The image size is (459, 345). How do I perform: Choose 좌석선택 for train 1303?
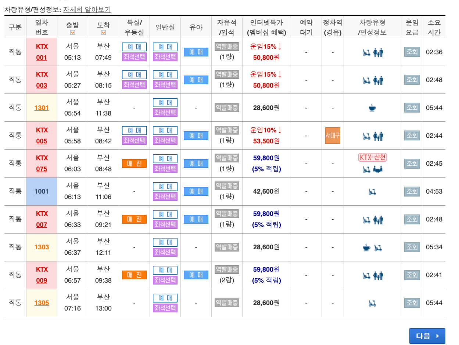pos(165,252)
